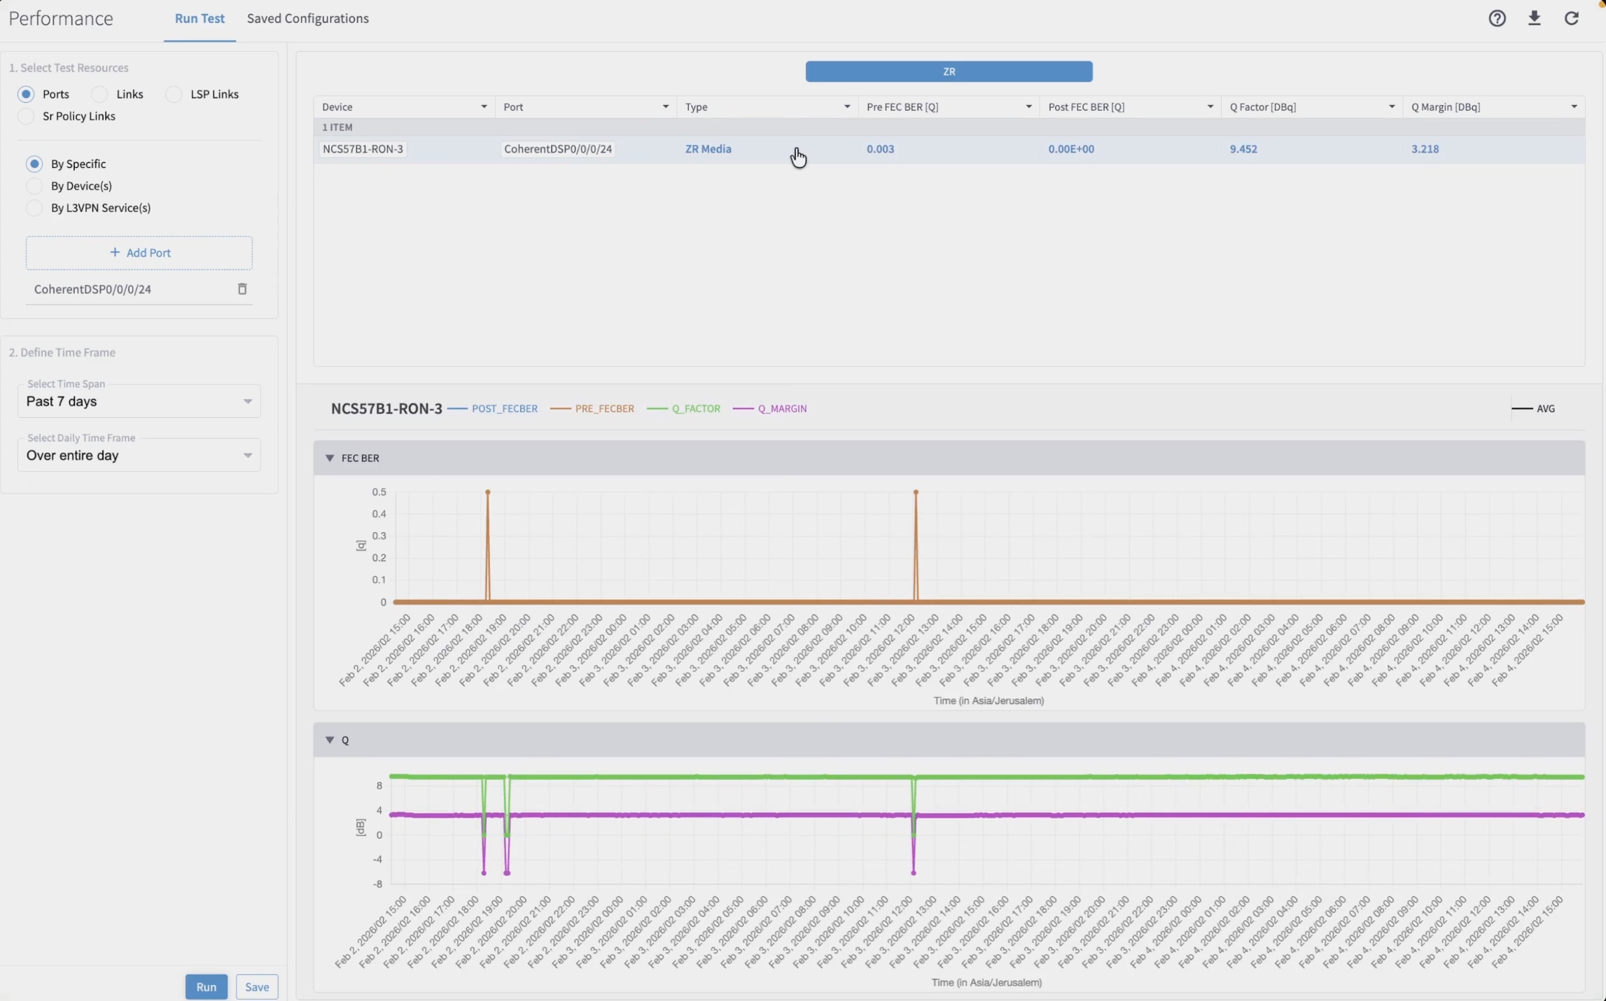Toggle the Q_MARGIN legend series

point(770,409)
